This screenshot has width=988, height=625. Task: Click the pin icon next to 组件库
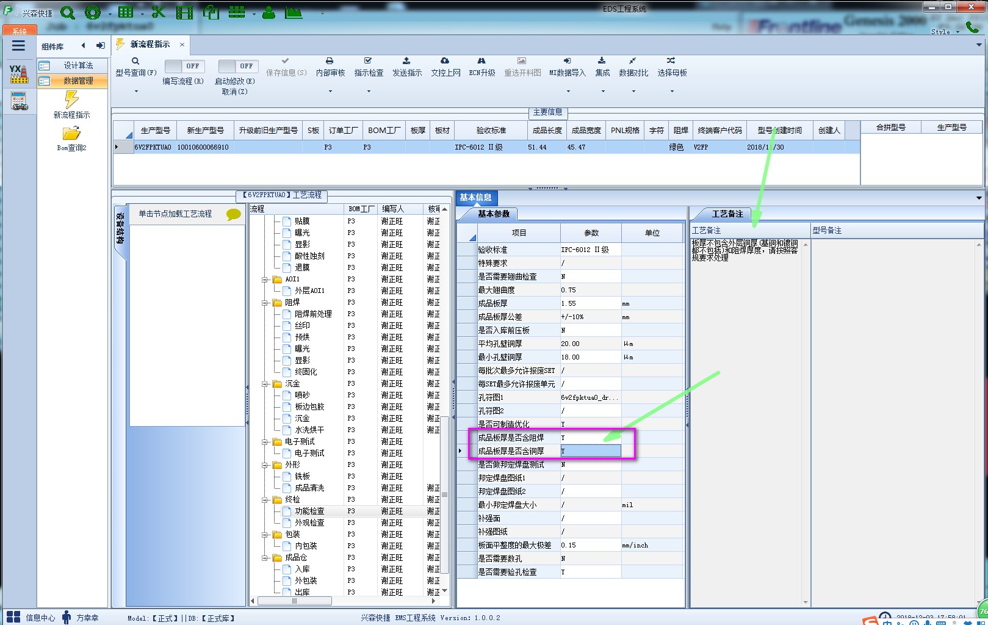101,46
